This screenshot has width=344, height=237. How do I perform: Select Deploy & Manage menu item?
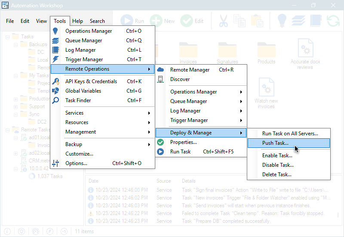click(x=201, y=133)
